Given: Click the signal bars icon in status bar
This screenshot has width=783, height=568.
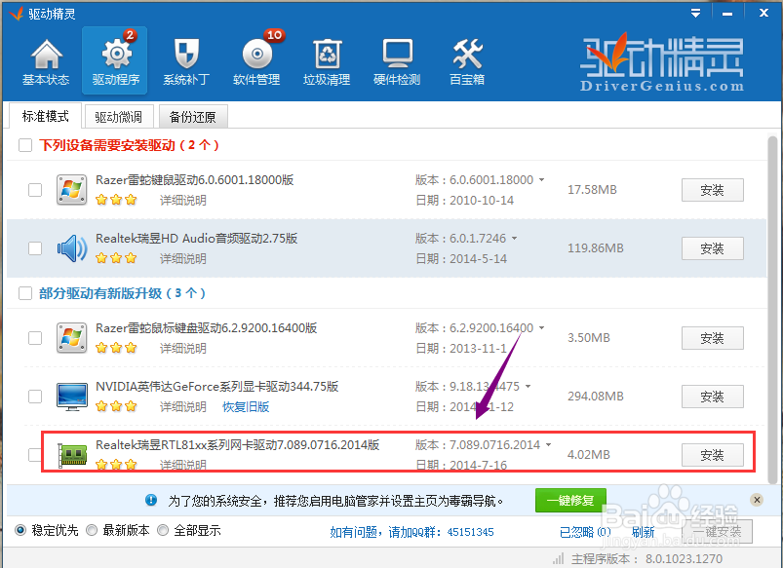Looking at the screenshot, I should coord(559,558).
